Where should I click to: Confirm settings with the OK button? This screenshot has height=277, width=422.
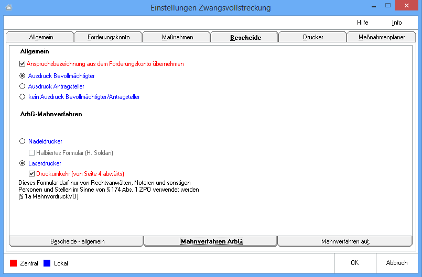355,263
